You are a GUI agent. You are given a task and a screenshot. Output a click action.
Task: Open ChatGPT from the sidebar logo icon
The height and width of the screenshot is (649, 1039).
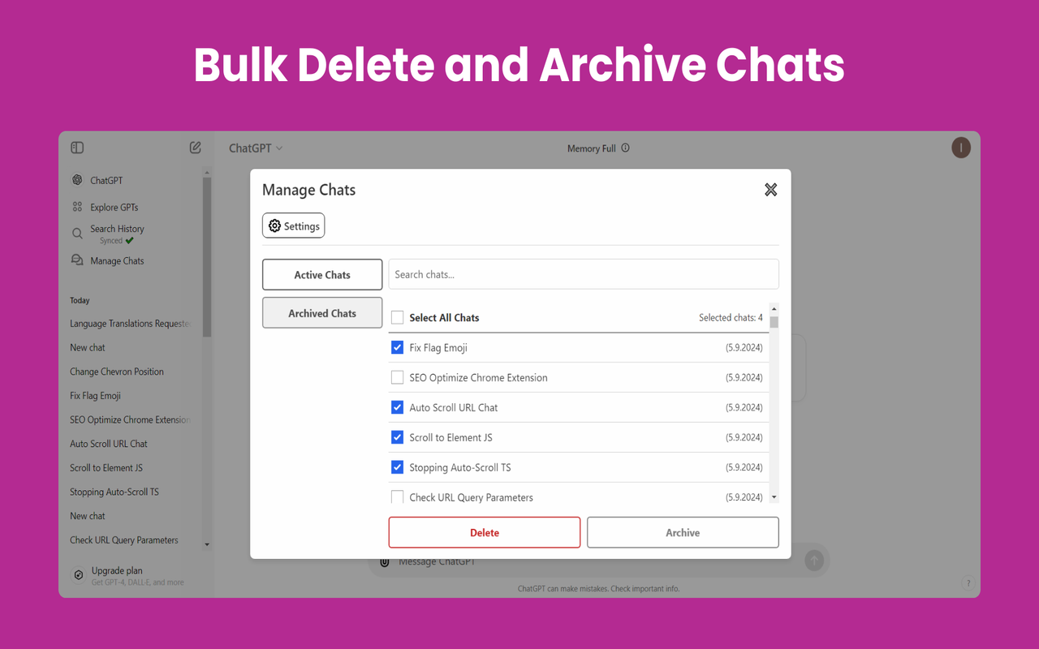coord(77,180)
